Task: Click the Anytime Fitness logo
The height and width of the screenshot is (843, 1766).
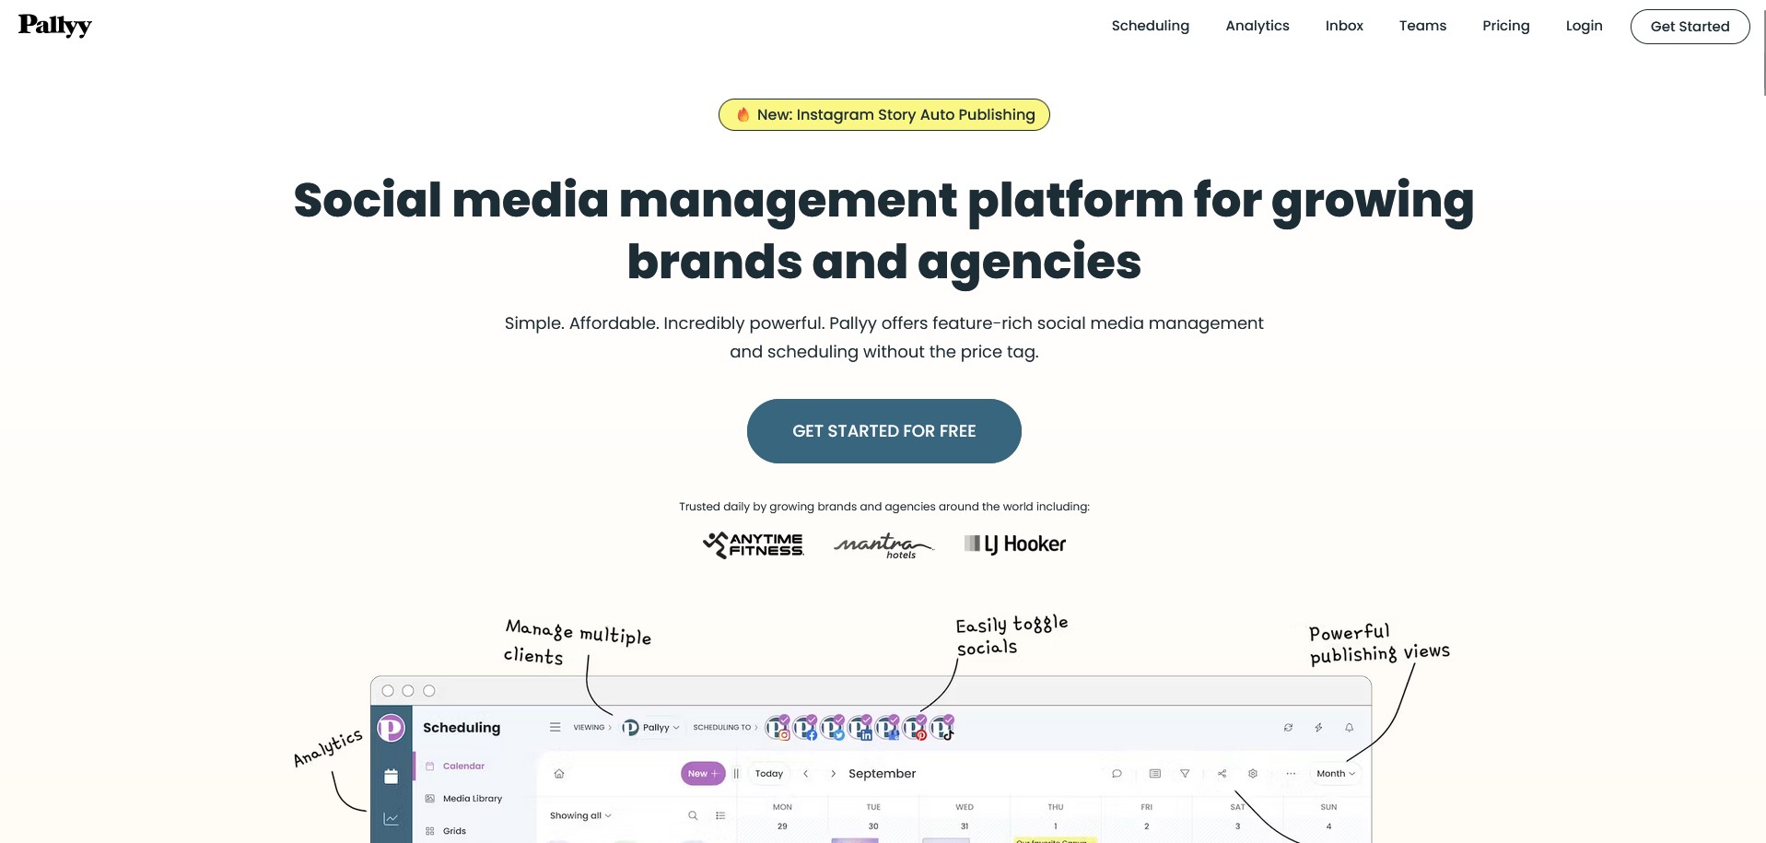Action: click(x=753, y=544)
